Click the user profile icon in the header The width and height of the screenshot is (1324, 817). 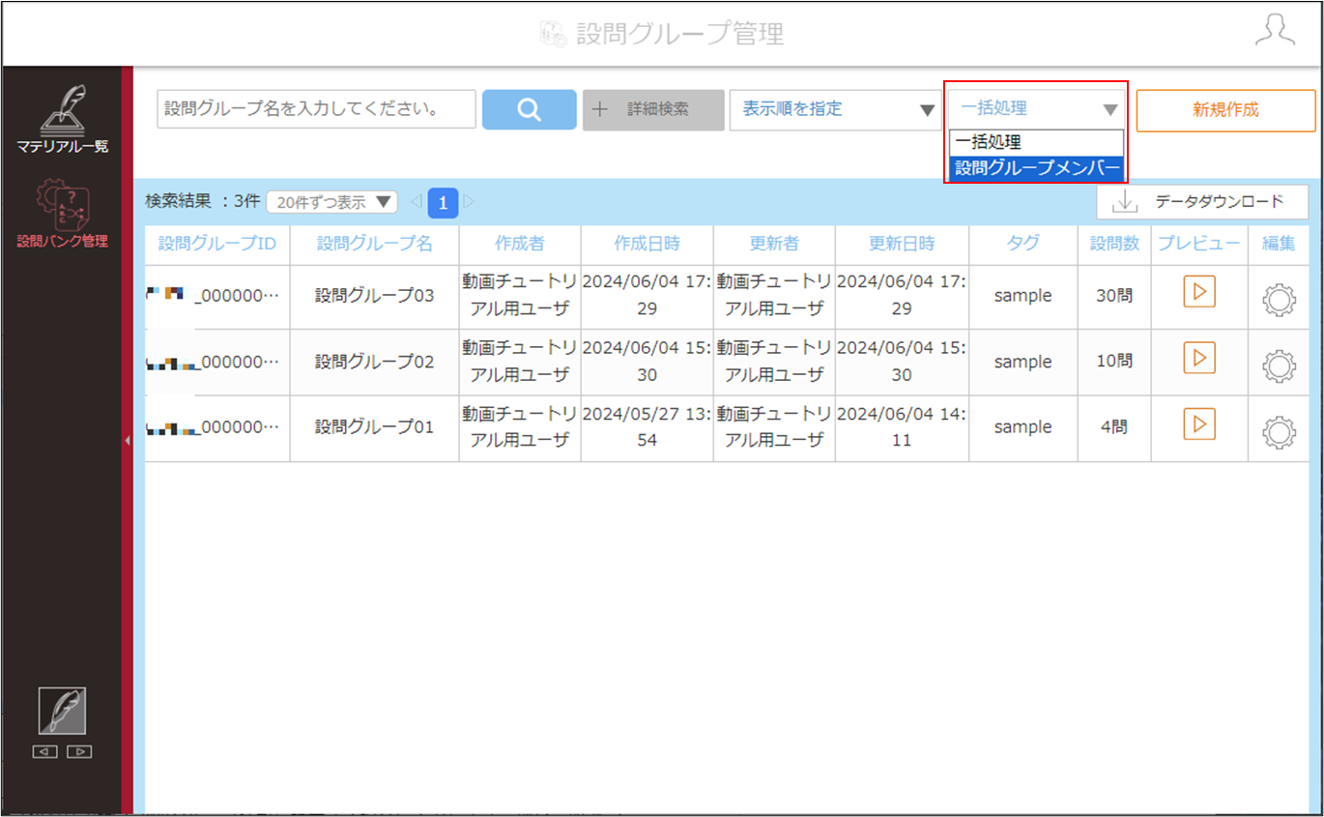[x=1274, y=32]
